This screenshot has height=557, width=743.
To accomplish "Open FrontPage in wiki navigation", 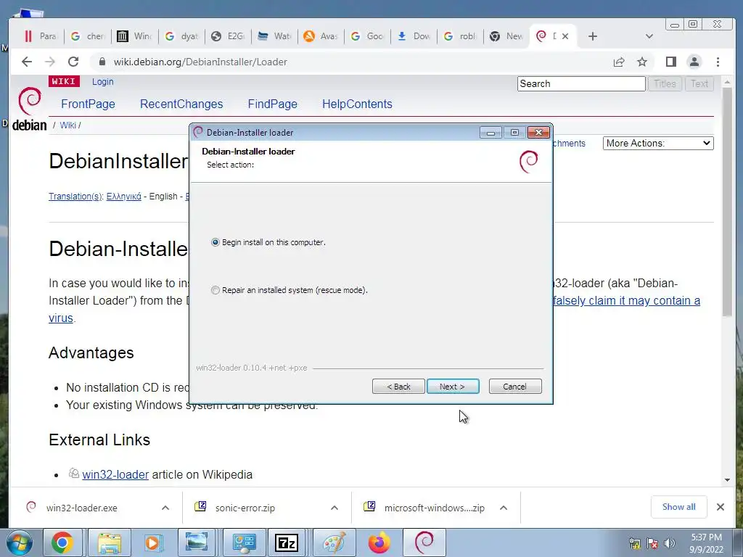I will [88, 104].
